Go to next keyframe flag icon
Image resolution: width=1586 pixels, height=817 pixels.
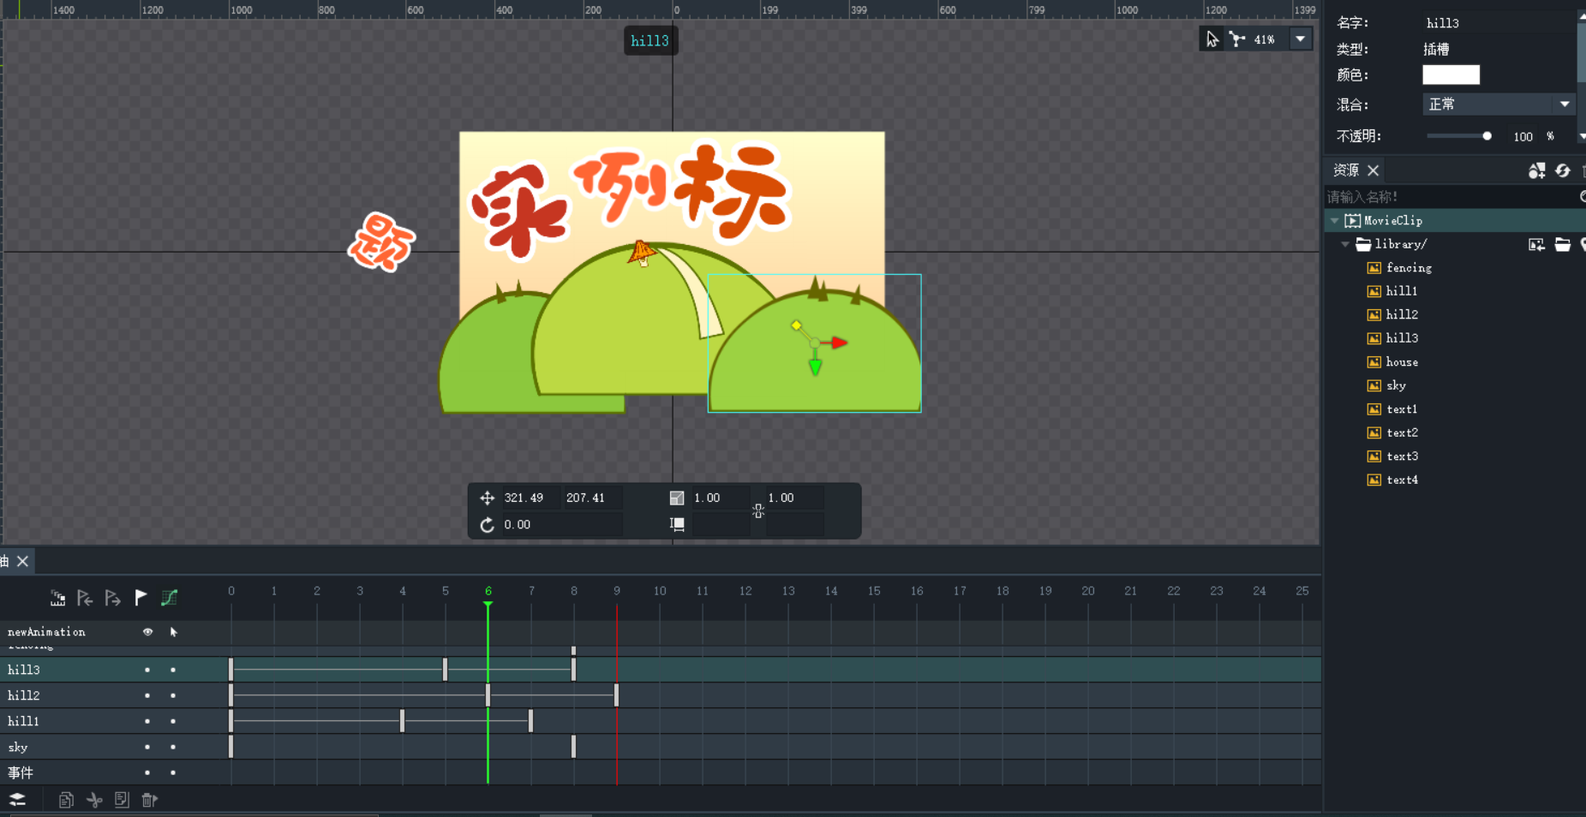(112, 598)
